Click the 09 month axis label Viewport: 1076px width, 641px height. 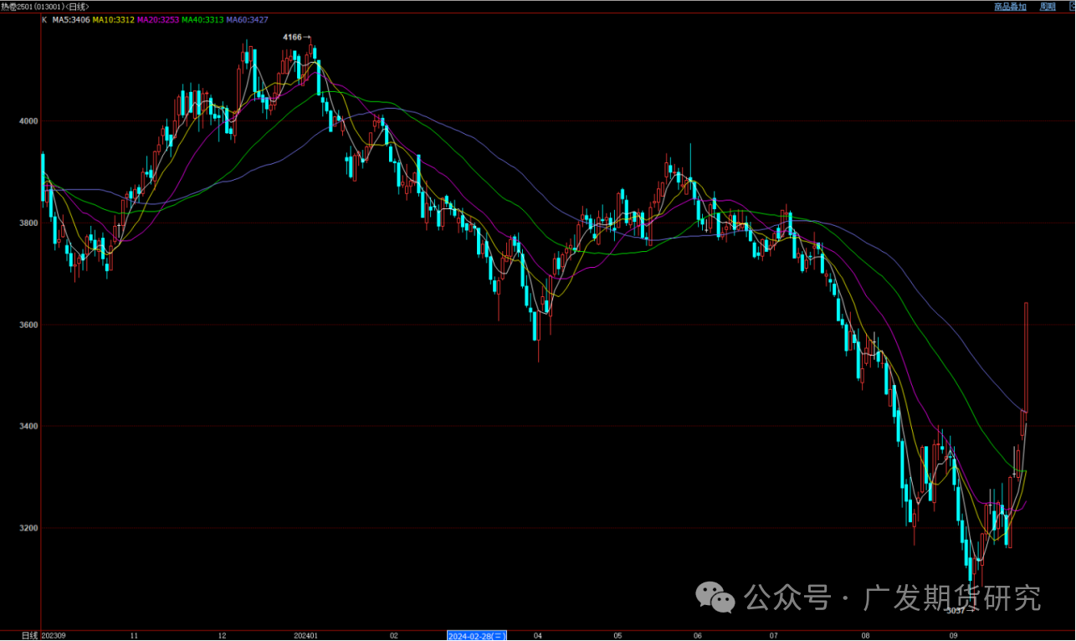[x=953, y=636]
